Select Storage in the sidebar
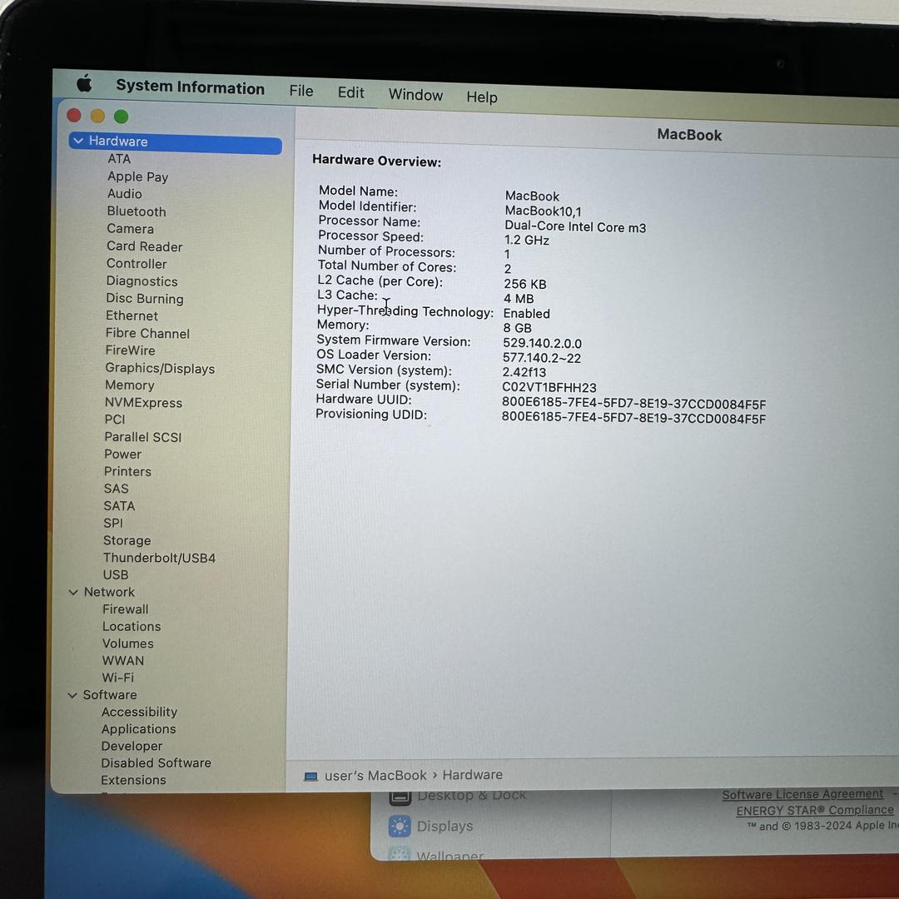The image size is (899, 899). tap(127, 541)
